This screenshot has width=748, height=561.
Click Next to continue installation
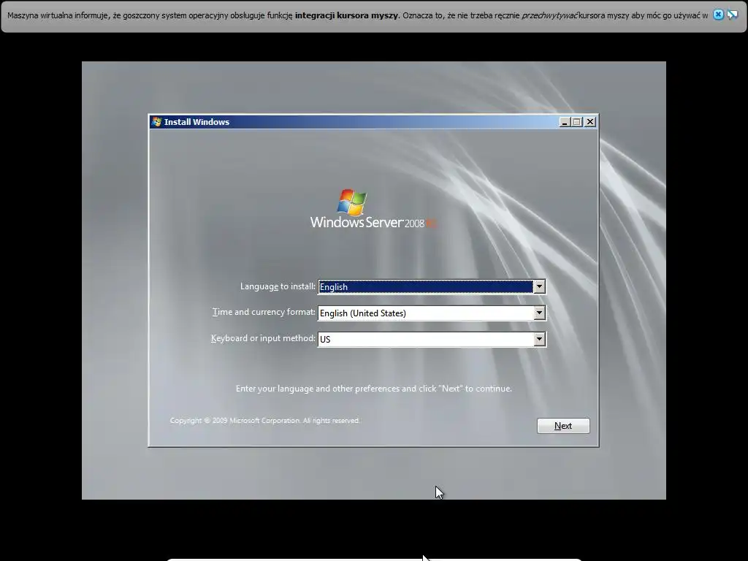563,426
